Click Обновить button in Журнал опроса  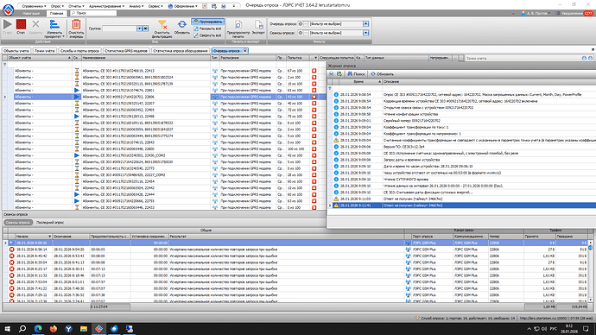click(382, 74)
